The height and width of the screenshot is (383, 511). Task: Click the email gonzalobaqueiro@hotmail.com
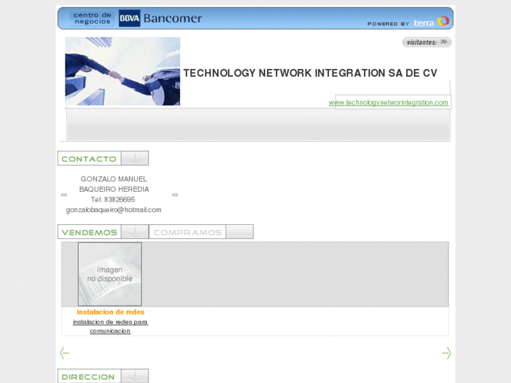pos(114,210)
